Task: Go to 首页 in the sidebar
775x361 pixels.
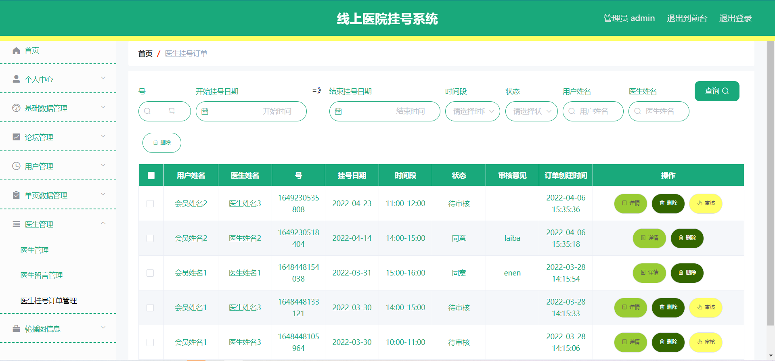Action: point(32,50)
